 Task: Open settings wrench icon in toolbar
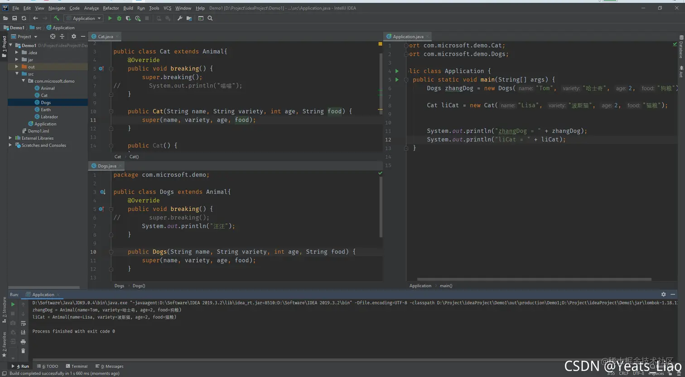[x=180, y=19]
